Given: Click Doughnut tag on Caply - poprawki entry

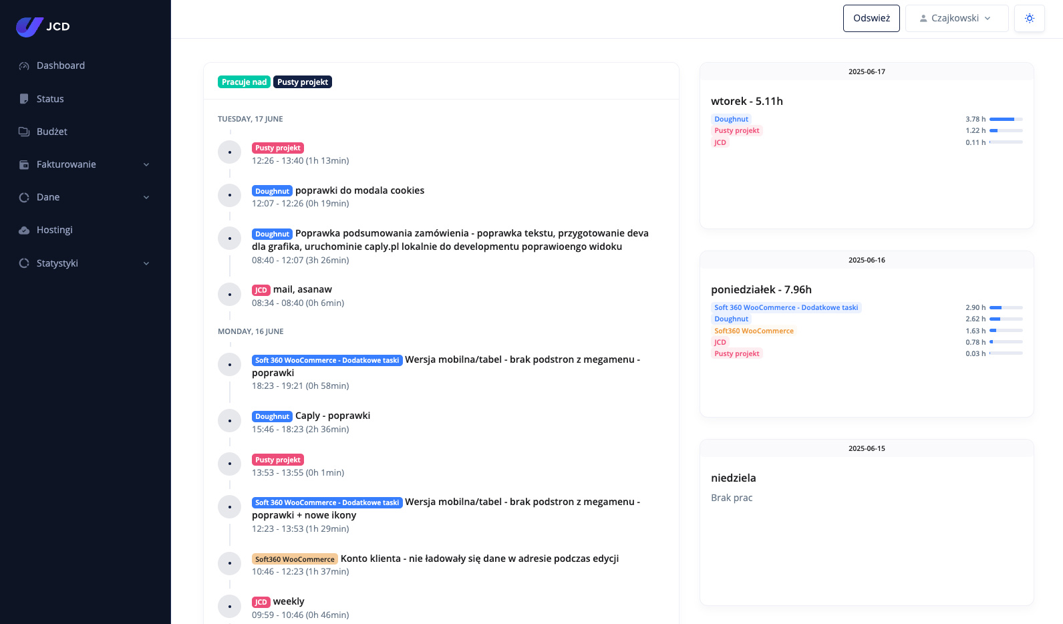Looking at the screenshot, I should tap(272, 416).
